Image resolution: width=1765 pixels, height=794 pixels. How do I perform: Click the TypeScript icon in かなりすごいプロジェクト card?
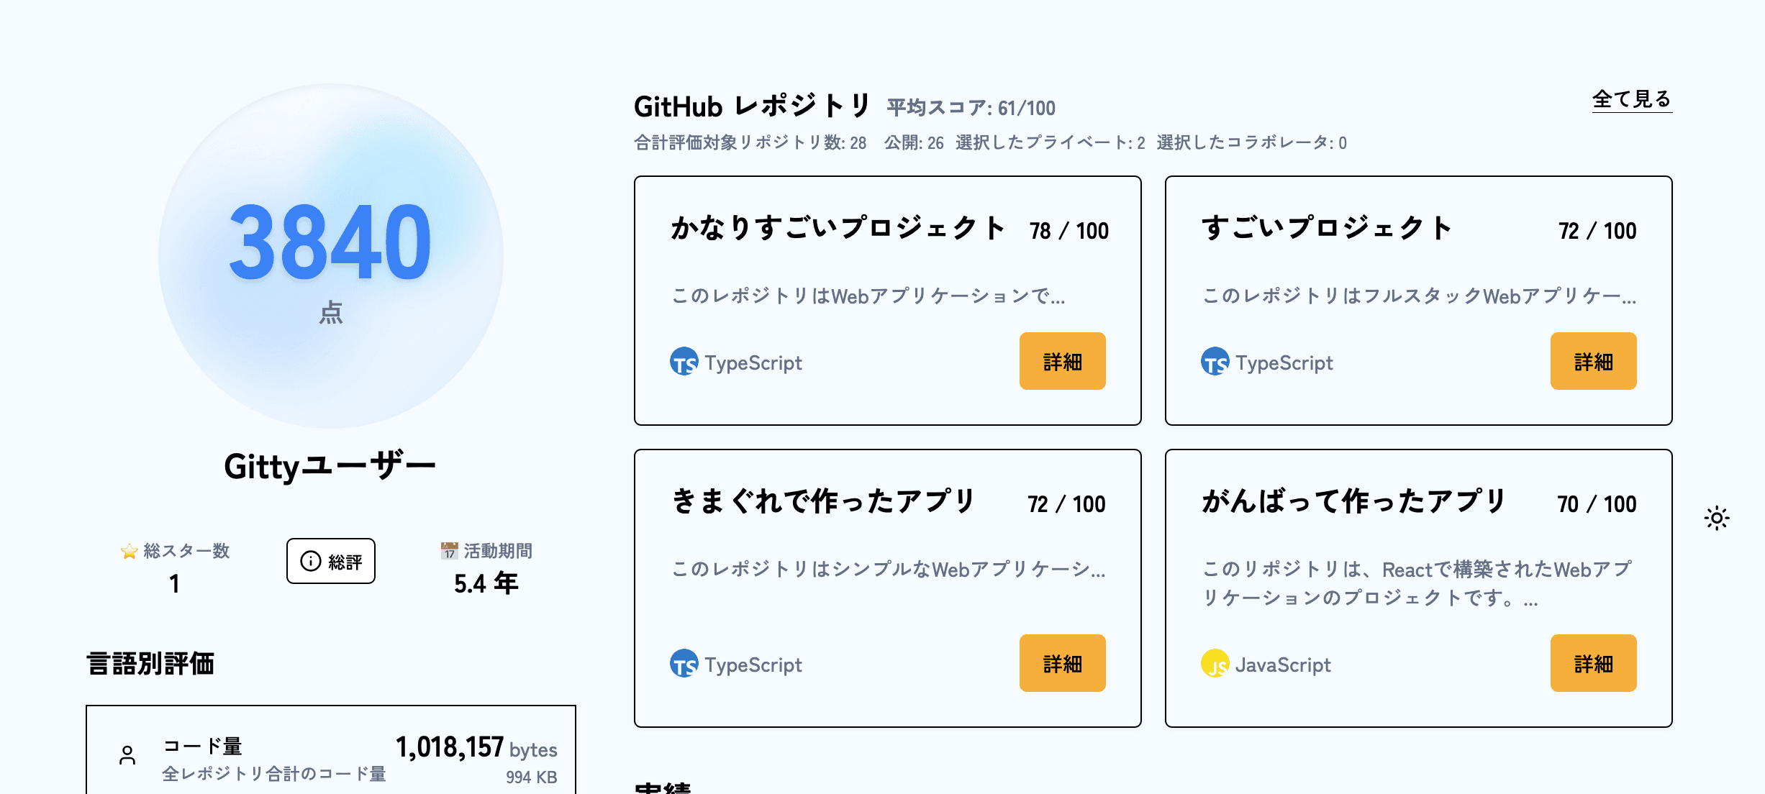684,362
